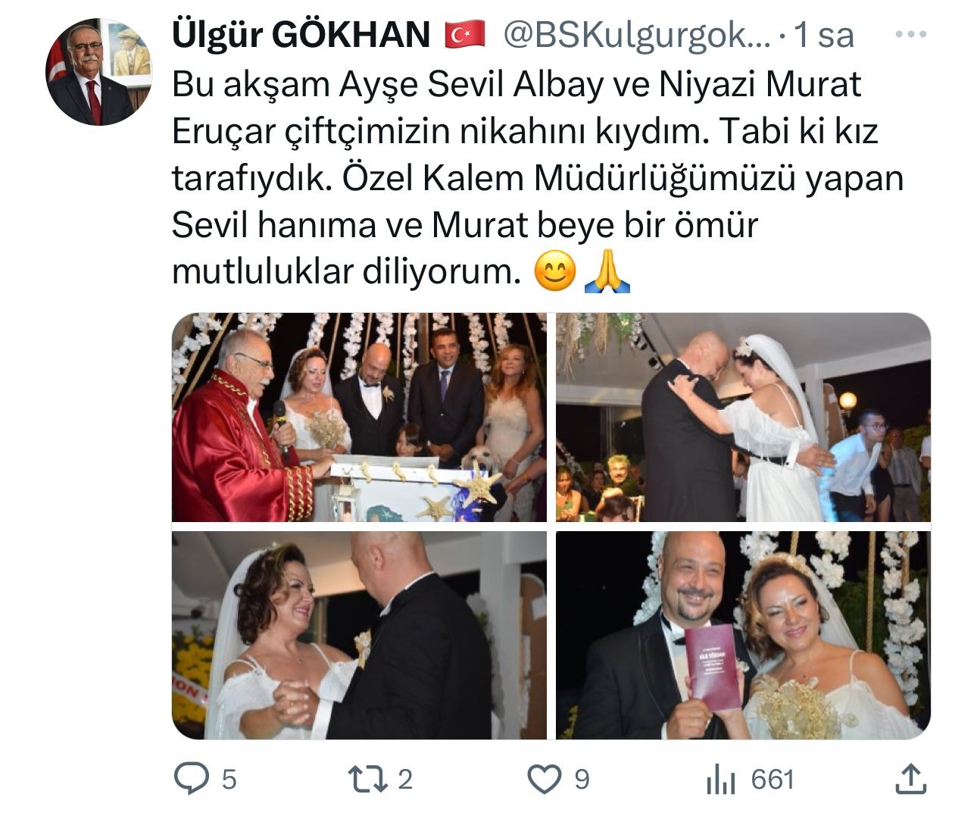Click the view count 661

tap(773, 780)
